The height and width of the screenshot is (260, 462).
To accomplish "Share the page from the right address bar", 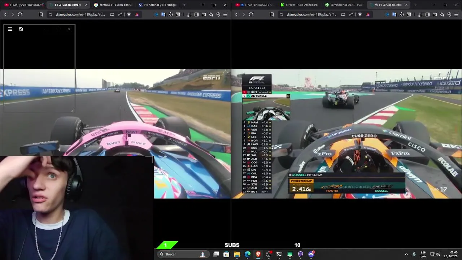I will coord(351,14).
